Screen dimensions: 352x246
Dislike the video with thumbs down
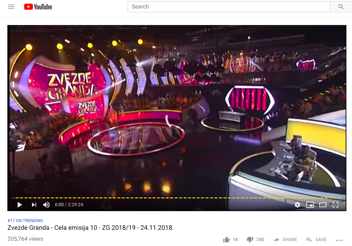pos(255,239)
